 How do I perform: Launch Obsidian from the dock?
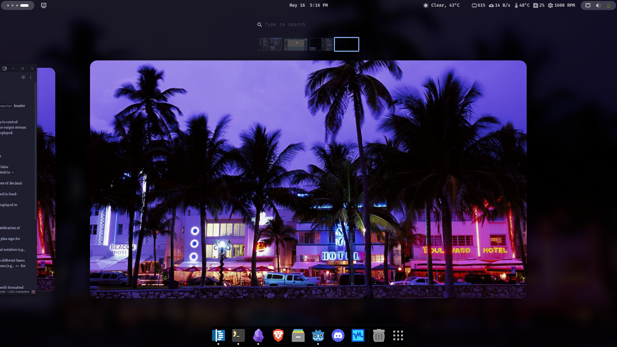click(x=258, y=335)
